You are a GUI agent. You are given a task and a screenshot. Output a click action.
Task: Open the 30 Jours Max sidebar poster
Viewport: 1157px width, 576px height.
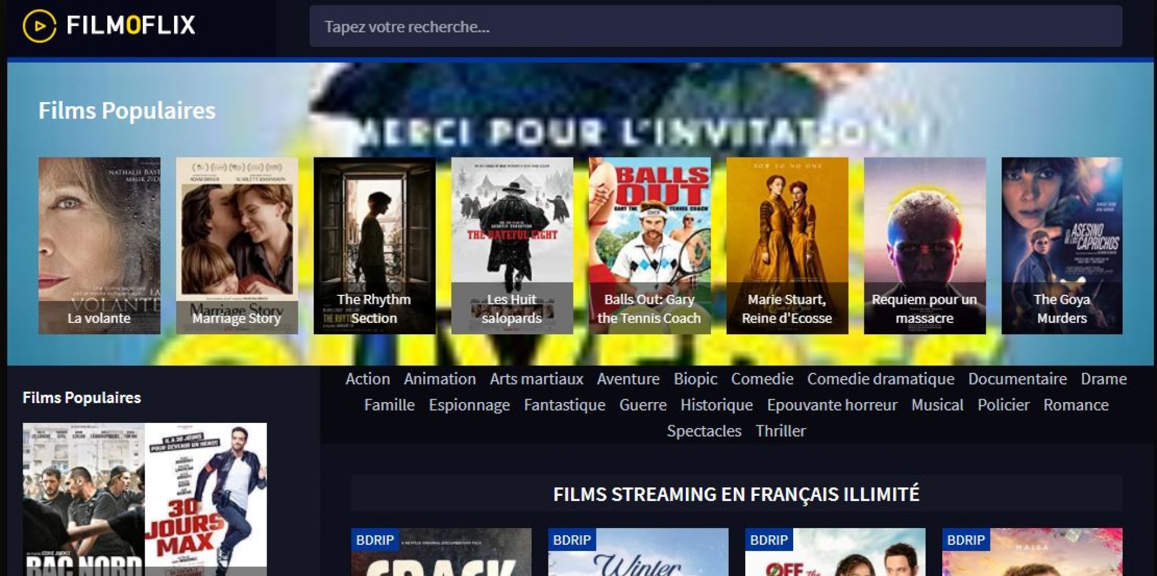(x=206, y=499)
